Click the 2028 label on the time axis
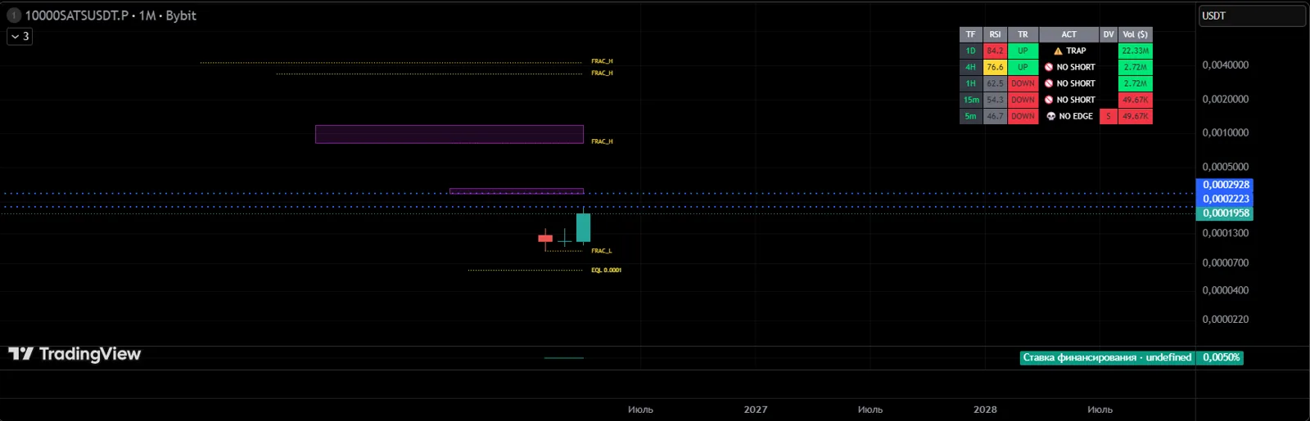Screen dimensions: 1310x421 (x=985, y=410)
